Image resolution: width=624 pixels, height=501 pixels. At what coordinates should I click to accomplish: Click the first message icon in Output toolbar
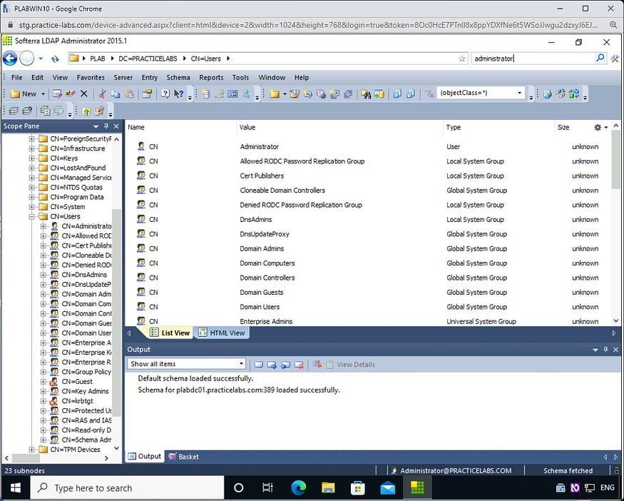point(259,365)
